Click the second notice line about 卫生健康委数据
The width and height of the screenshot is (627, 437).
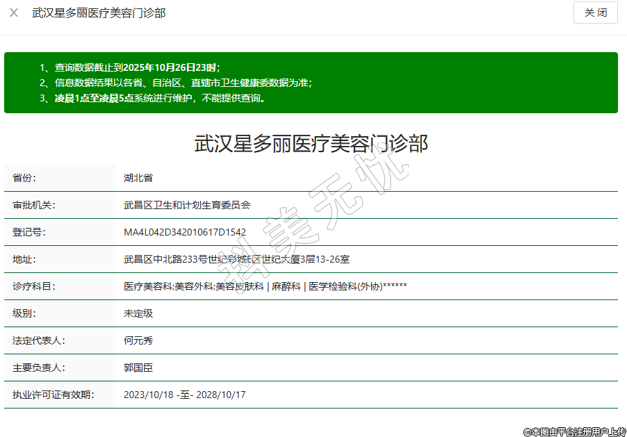pyautogui.click(x=176, y=83)
